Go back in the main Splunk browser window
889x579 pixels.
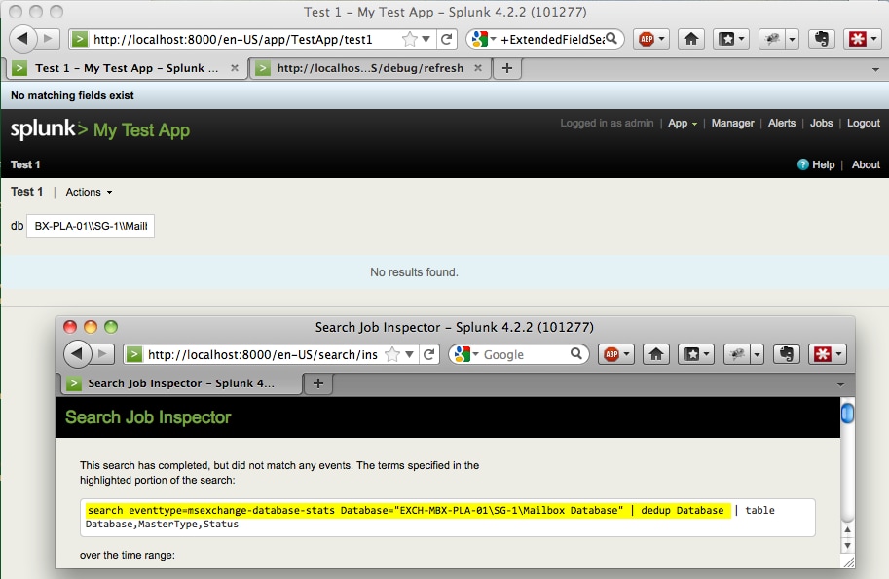[x=22, y=39]
